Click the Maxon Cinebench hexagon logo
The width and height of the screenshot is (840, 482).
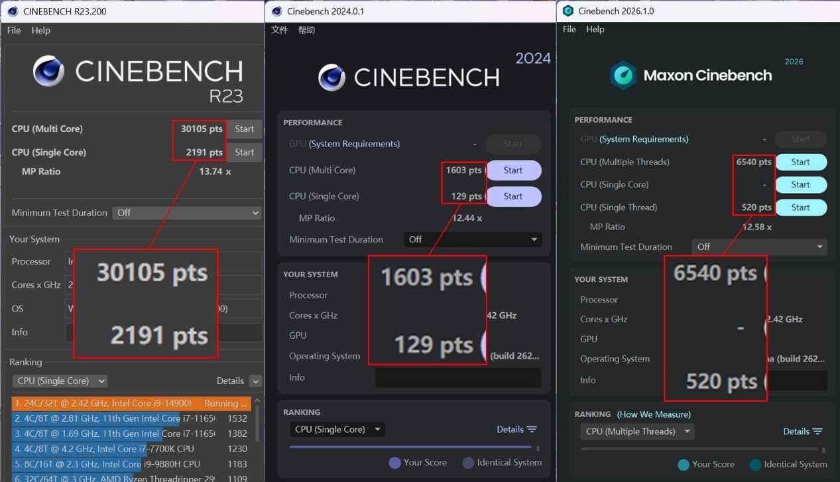[623, 75]
